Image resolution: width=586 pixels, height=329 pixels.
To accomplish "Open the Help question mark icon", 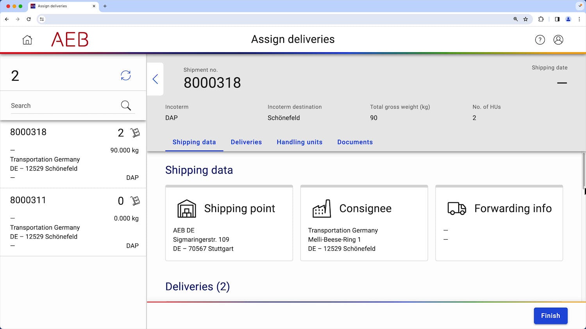I will [x=540, y=39].
